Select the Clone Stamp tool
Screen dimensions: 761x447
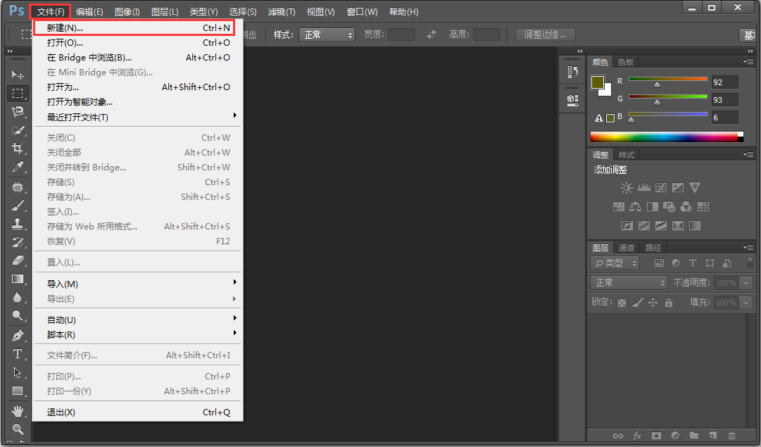click(x=18, y=224)
